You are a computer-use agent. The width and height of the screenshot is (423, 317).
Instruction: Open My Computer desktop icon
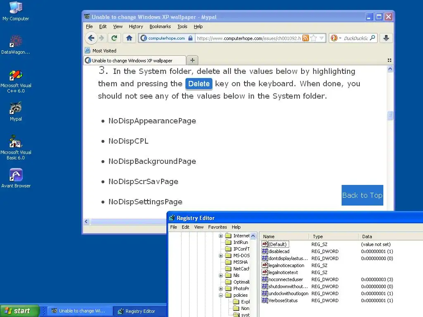point(16,11)
